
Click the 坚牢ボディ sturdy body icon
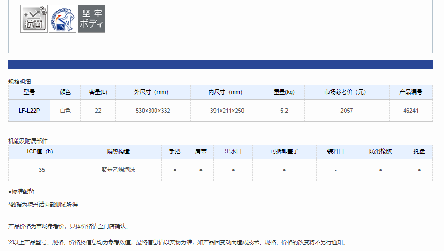pyautogui.click(x=92, y=19)
